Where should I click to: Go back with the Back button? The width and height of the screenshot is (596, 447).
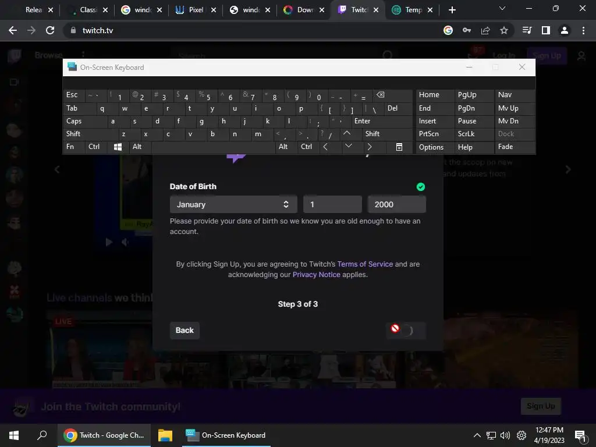(185, 331)
